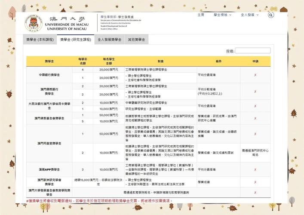Screen dimensions: 304x215
Task: Click the red 獲獎學生 footnote text
Action: click(99, 201)
